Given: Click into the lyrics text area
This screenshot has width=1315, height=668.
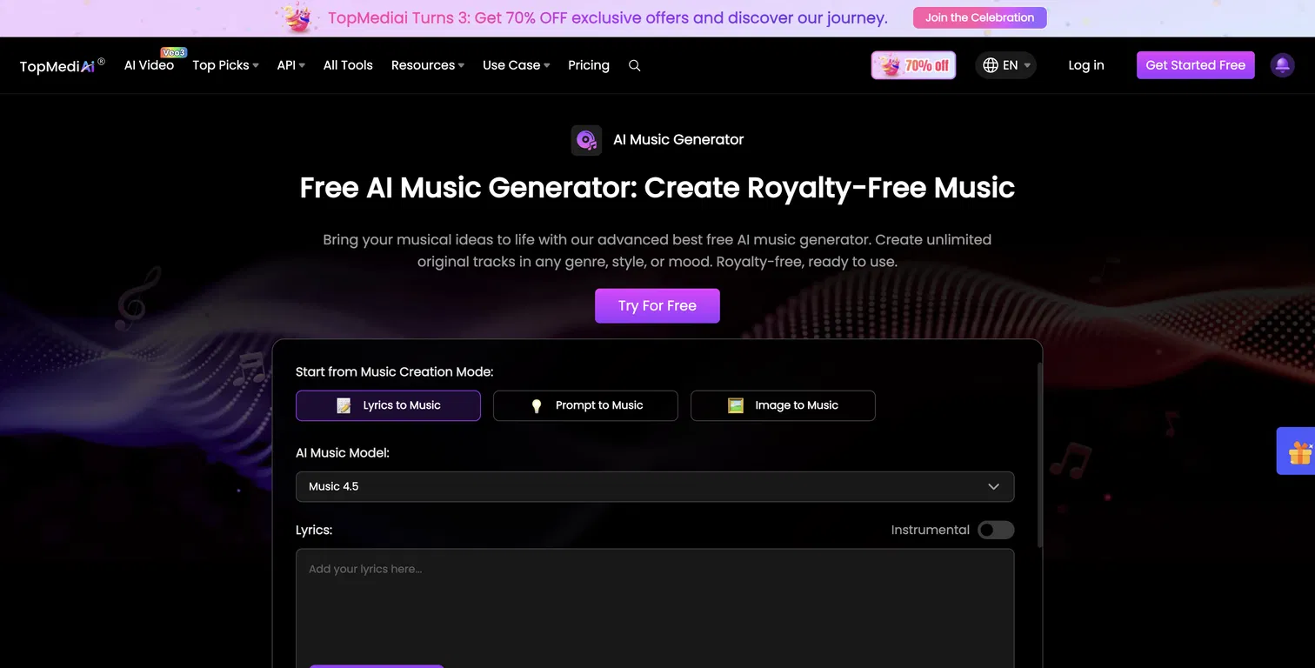Looking at the screenshot, I should (655, 608).
